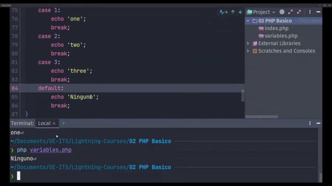The image size is (332, 186).
Task: Click the variables.php link in the terminal
Action: (x=51, y=150)
